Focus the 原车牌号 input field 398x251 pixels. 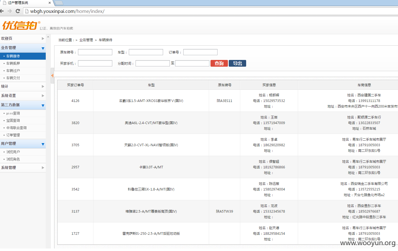tap(95, 52)
